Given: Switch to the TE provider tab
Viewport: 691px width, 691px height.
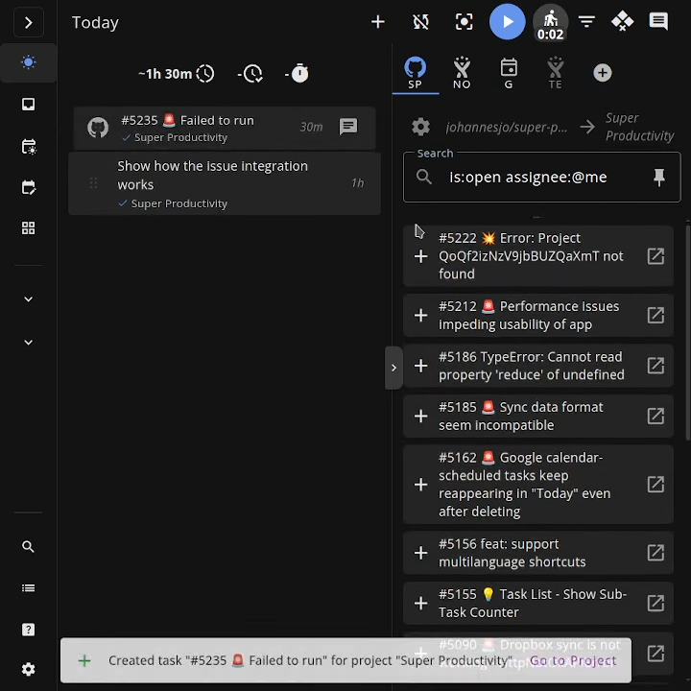Looking at the screenshot, I should click(556, 73).
